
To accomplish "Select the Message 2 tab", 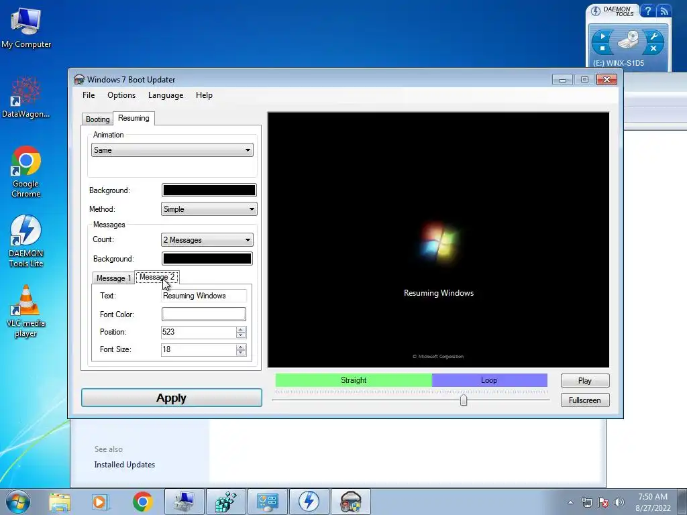I will tap(157, 277).
